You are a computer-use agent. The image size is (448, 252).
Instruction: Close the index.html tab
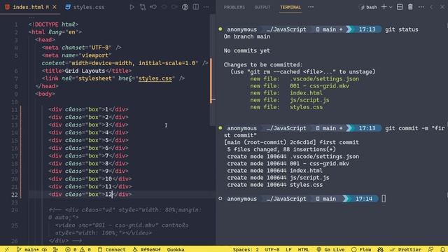pyautogui.click(x=55, y=7)
